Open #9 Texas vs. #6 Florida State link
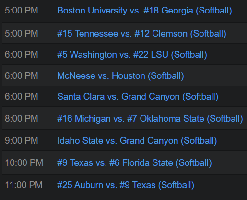The height and width of the screenshot is (200, 247). [134, 163]
